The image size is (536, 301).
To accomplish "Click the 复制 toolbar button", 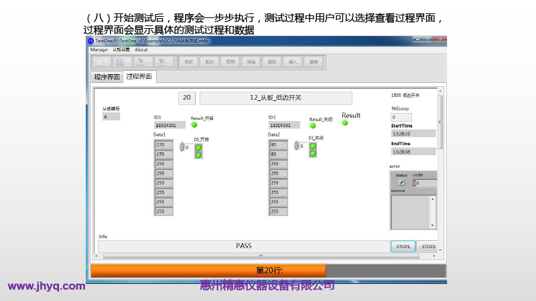I will [230, 62].
